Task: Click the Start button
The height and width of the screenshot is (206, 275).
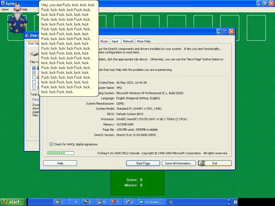Action: click(x=13, y=202)
